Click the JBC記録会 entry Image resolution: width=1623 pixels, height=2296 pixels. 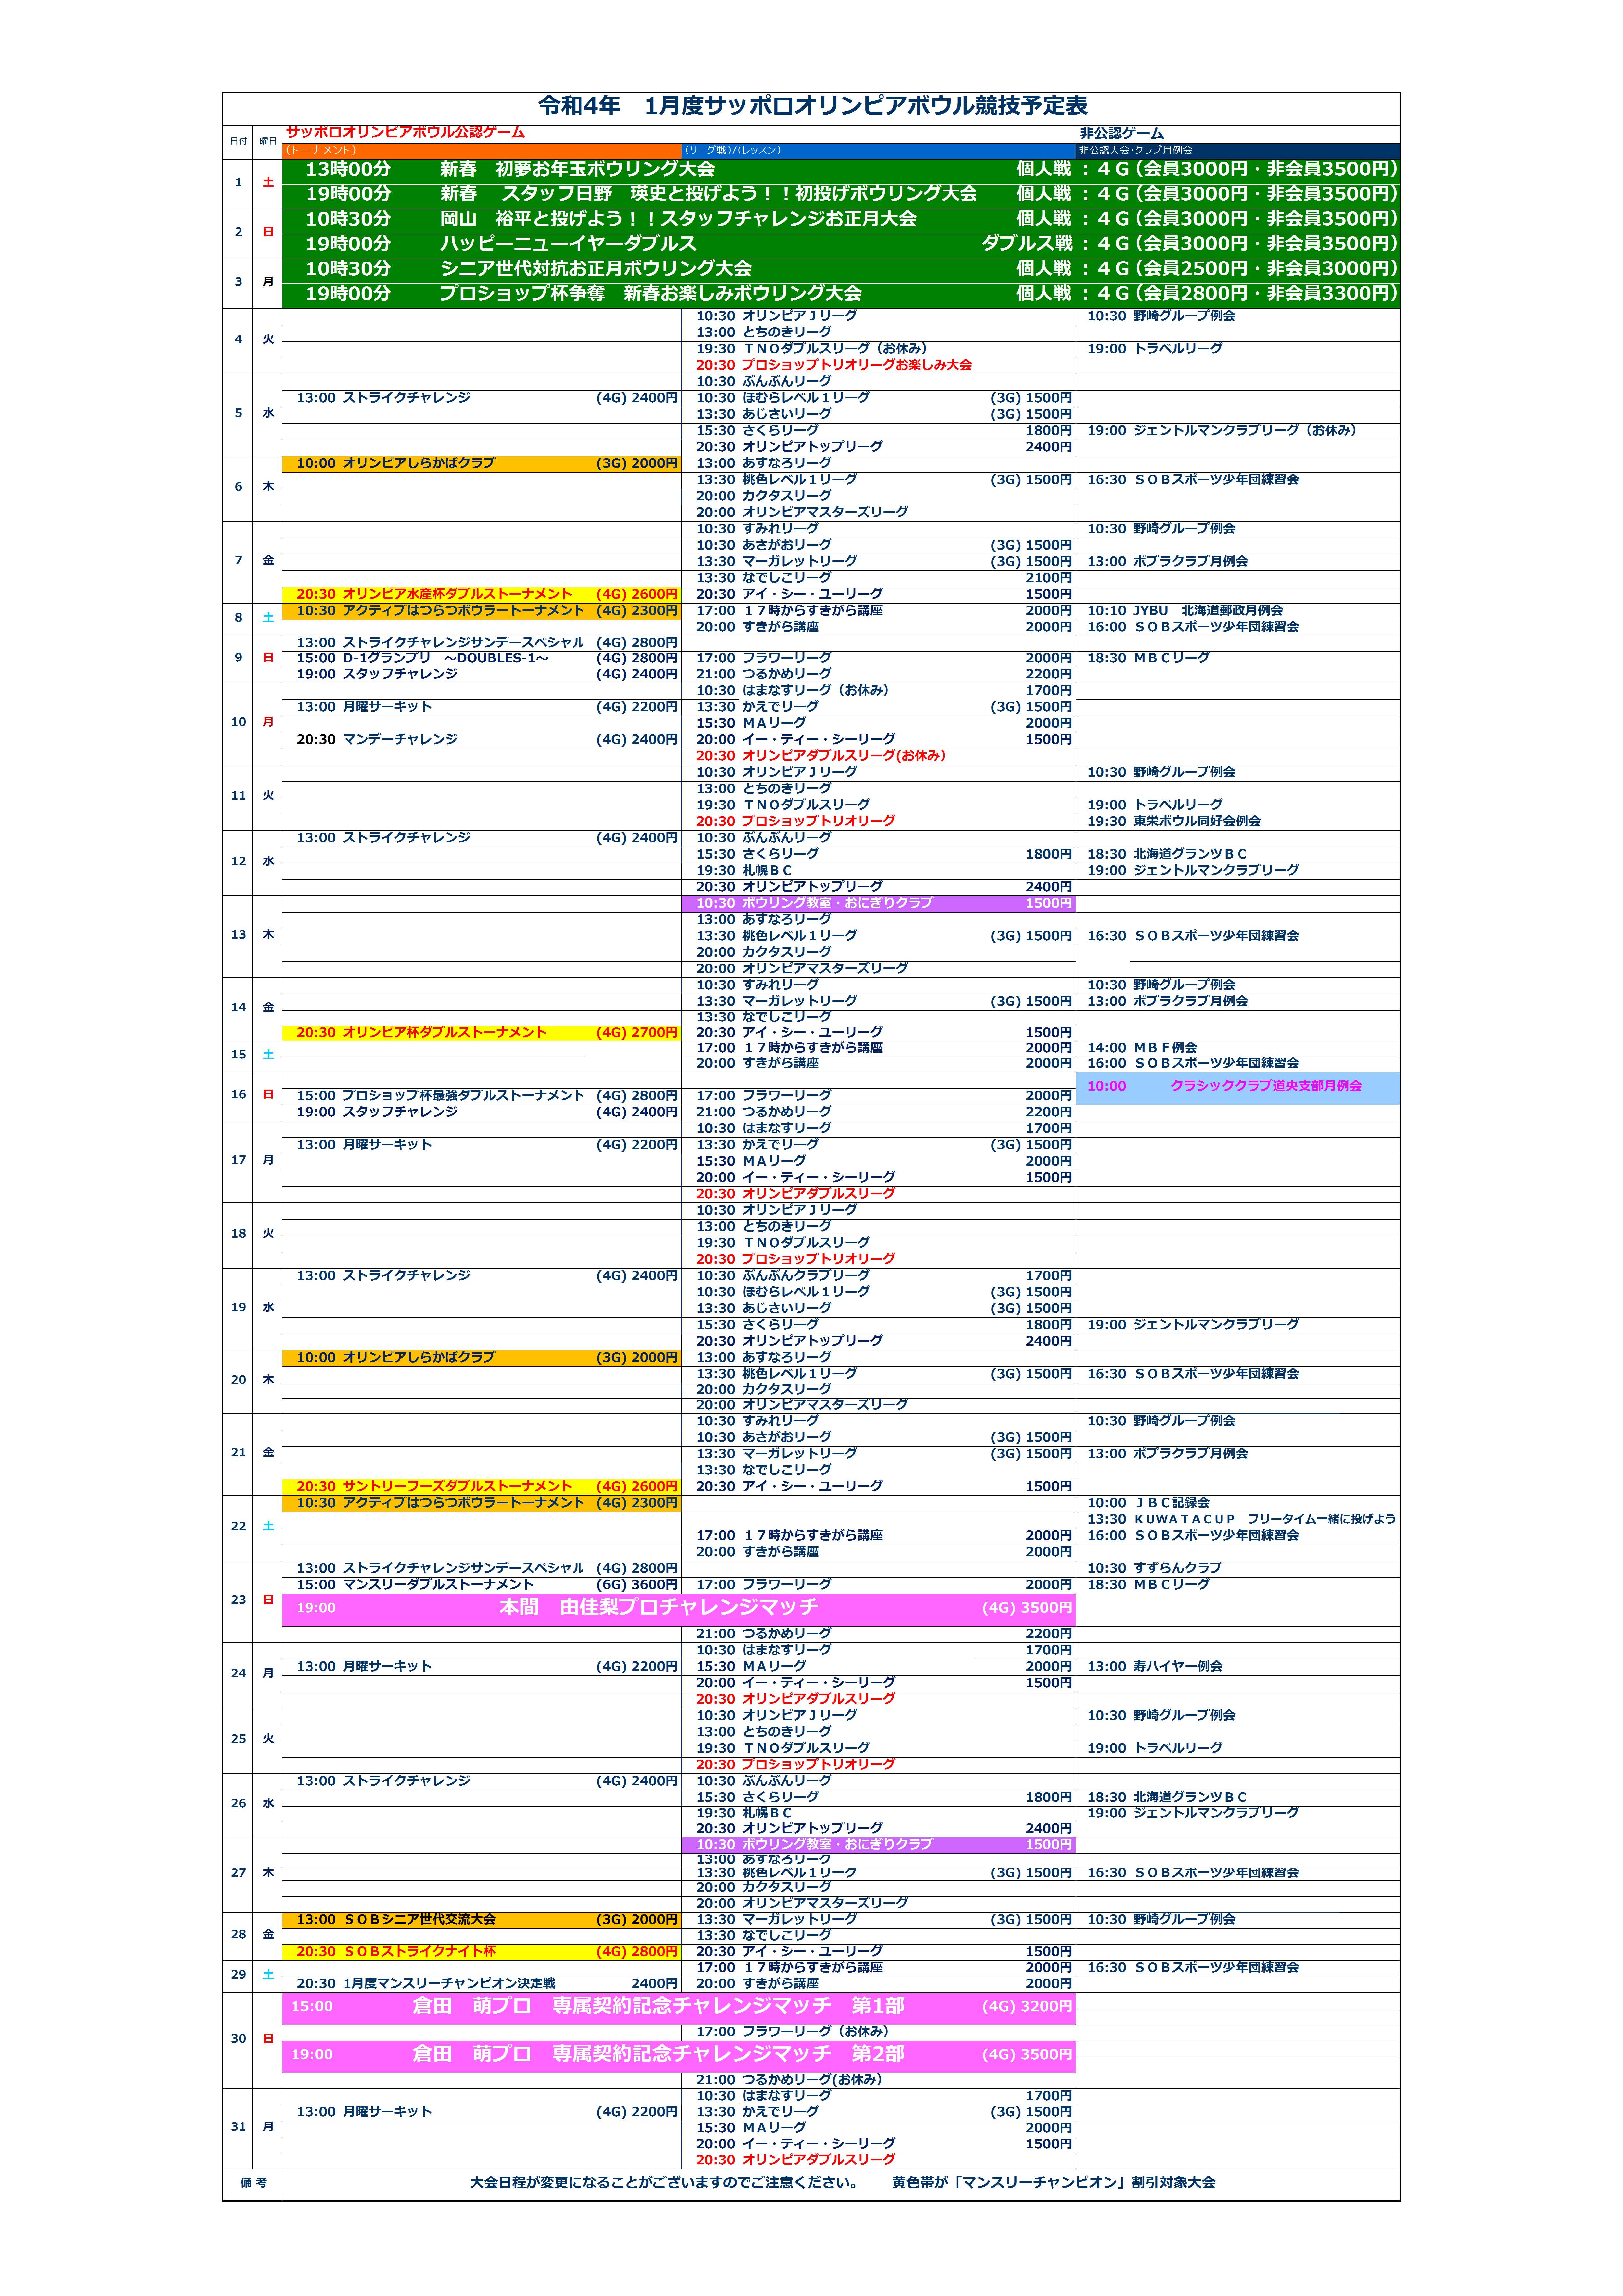[x=1148, y=1503]
